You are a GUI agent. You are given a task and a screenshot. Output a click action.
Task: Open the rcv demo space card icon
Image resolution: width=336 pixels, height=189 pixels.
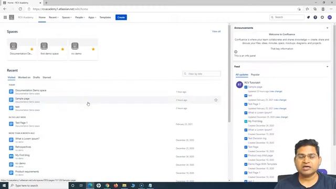(75, 46)
